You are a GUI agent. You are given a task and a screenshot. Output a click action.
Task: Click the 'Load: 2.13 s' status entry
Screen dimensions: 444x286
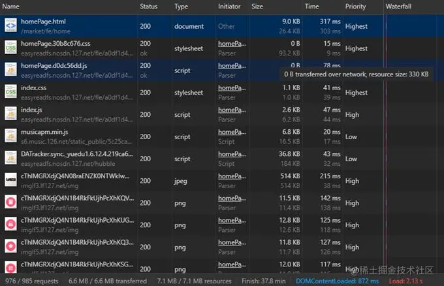(405, 281)
